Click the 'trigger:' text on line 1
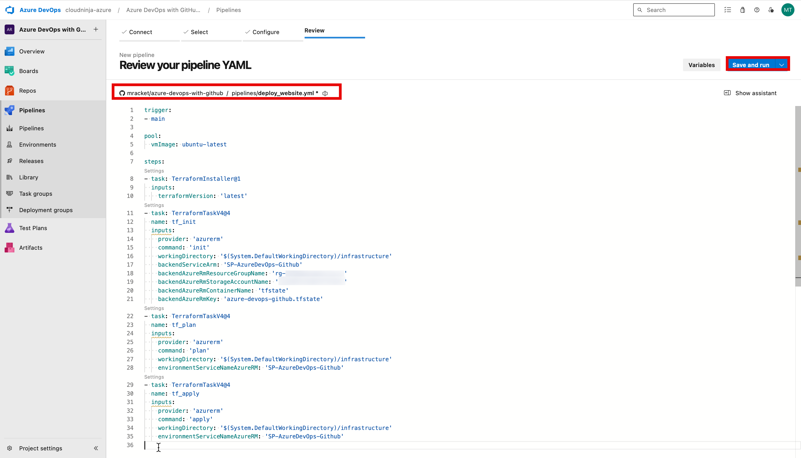 click(x=158, y=110)
